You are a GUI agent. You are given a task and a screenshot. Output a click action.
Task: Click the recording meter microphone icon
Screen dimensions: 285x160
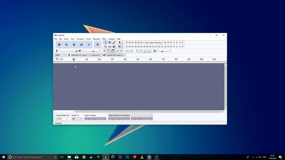(x=119, y=43)
